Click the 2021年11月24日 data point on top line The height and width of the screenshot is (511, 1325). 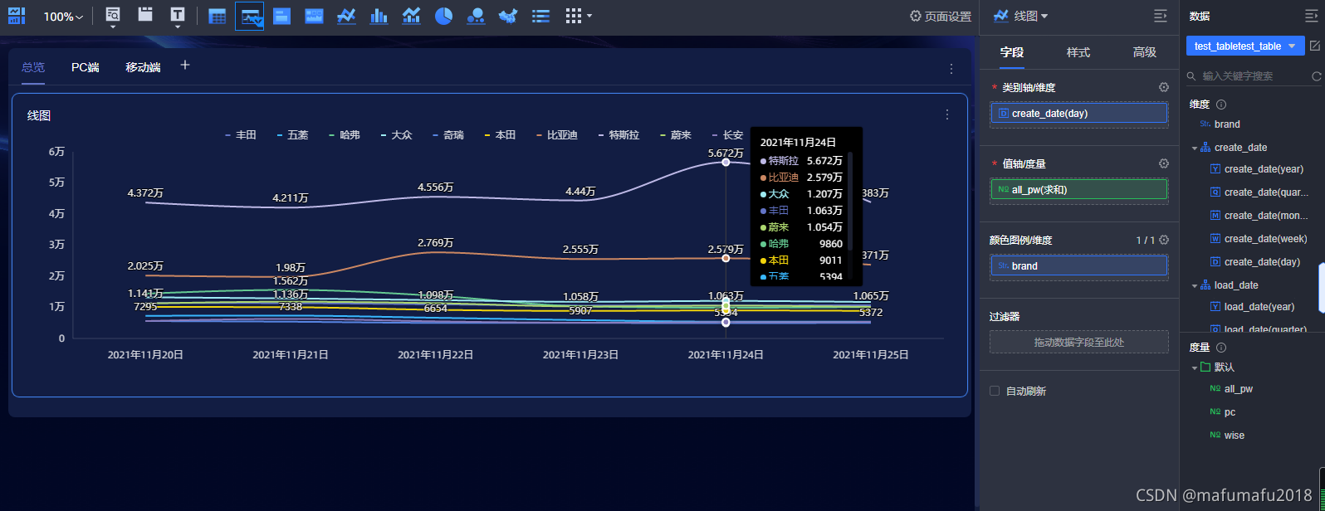[x=726, y=162]
